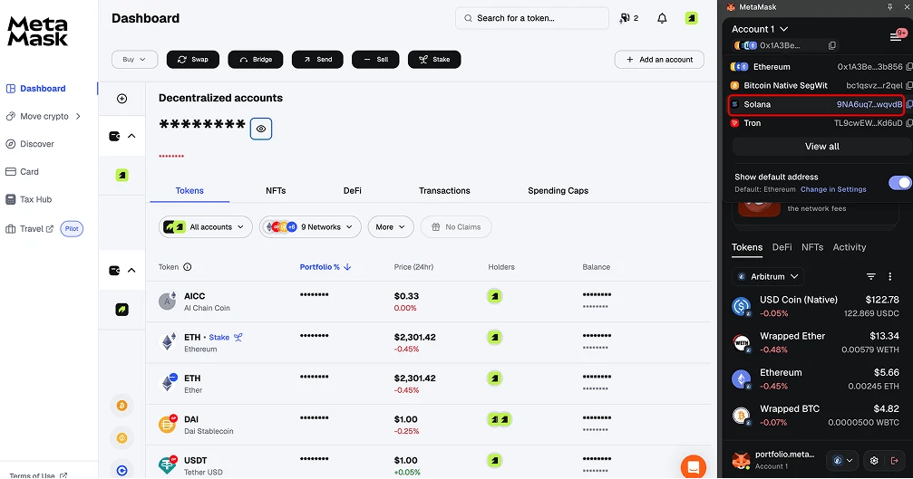
Task: Click View all addresses button
Action: 821,147
